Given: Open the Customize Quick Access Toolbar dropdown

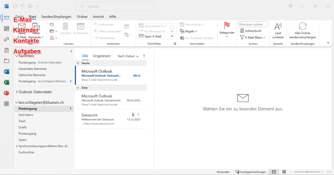Looking at the screenshot, I should 37,7.
